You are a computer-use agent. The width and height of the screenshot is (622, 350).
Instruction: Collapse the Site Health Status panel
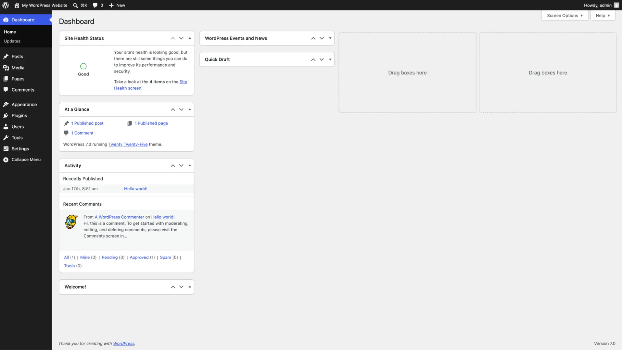(190, 38)
